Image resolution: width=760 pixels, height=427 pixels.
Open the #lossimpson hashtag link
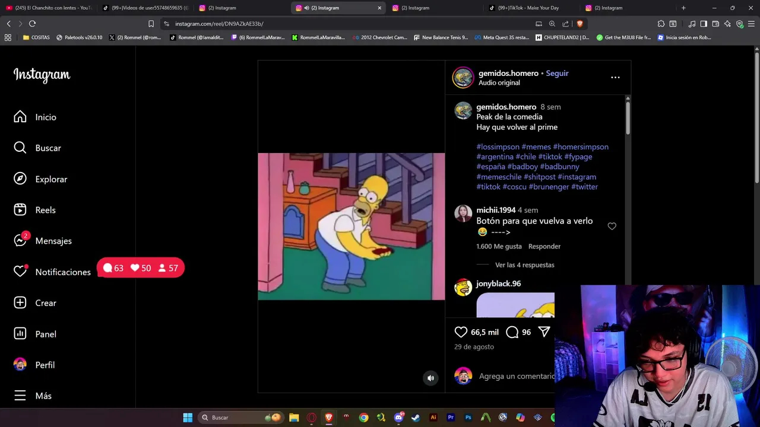click(x=498, y=146)
